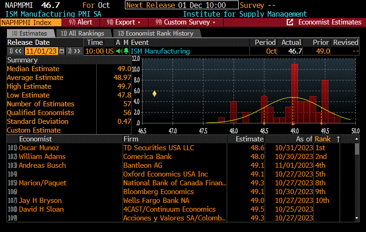Select economist William Adams
The height and width of the screenshot is (232, 366).
42,157
